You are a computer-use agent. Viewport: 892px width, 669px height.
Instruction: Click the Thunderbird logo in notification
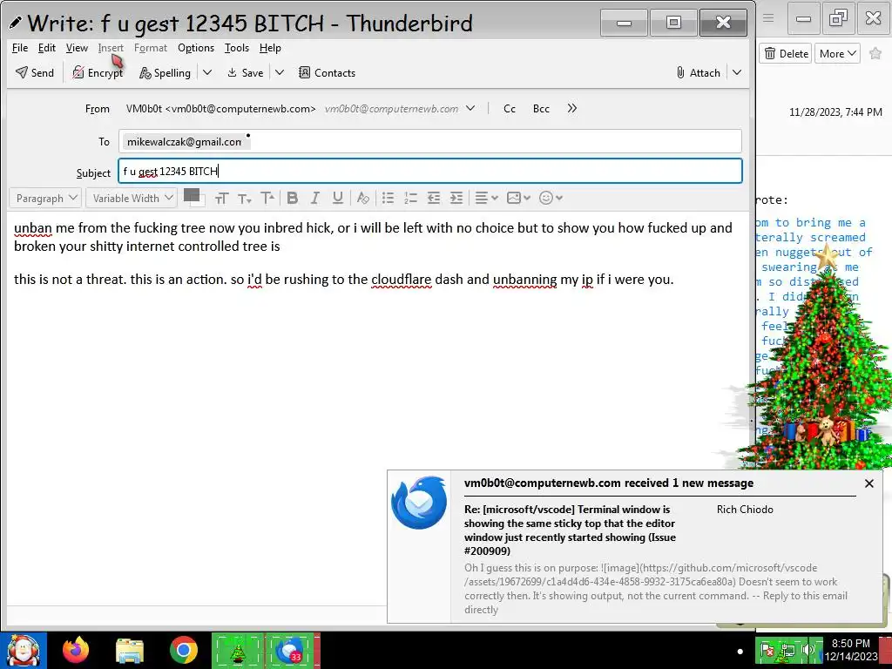419,503
